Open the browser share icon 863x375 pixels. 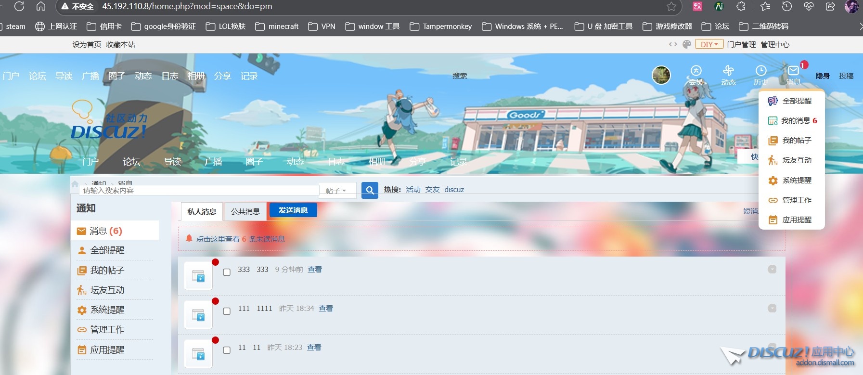coord(830,6)
